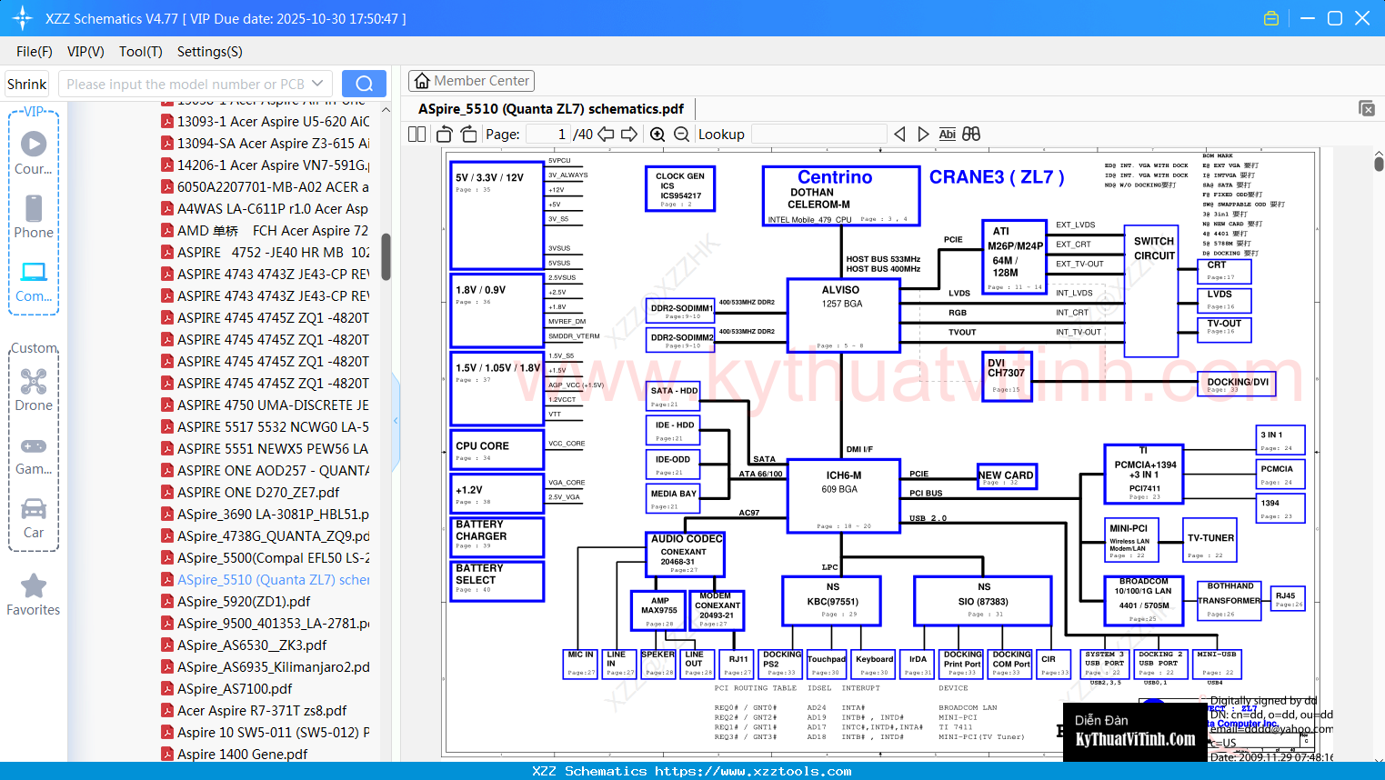Rotate the page clockwise

coord(468,135)
